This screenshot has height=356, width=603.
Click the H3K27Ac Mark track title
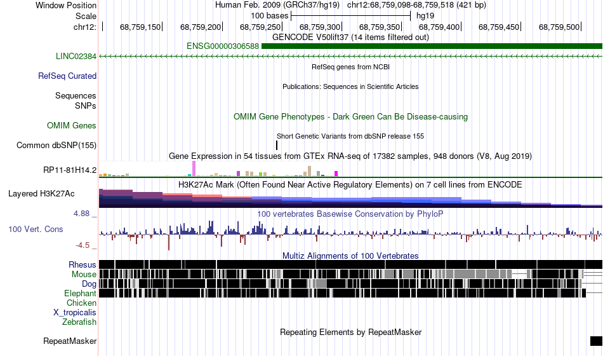click(350, 184)
